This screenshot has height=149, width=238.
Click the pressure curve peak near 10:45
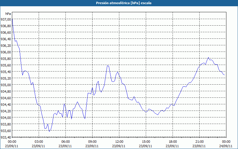(x=107, y=66)
